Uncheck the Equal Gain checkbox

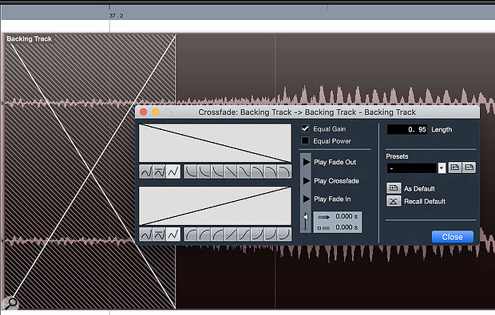pyautogui.click(x=305, y=128)
